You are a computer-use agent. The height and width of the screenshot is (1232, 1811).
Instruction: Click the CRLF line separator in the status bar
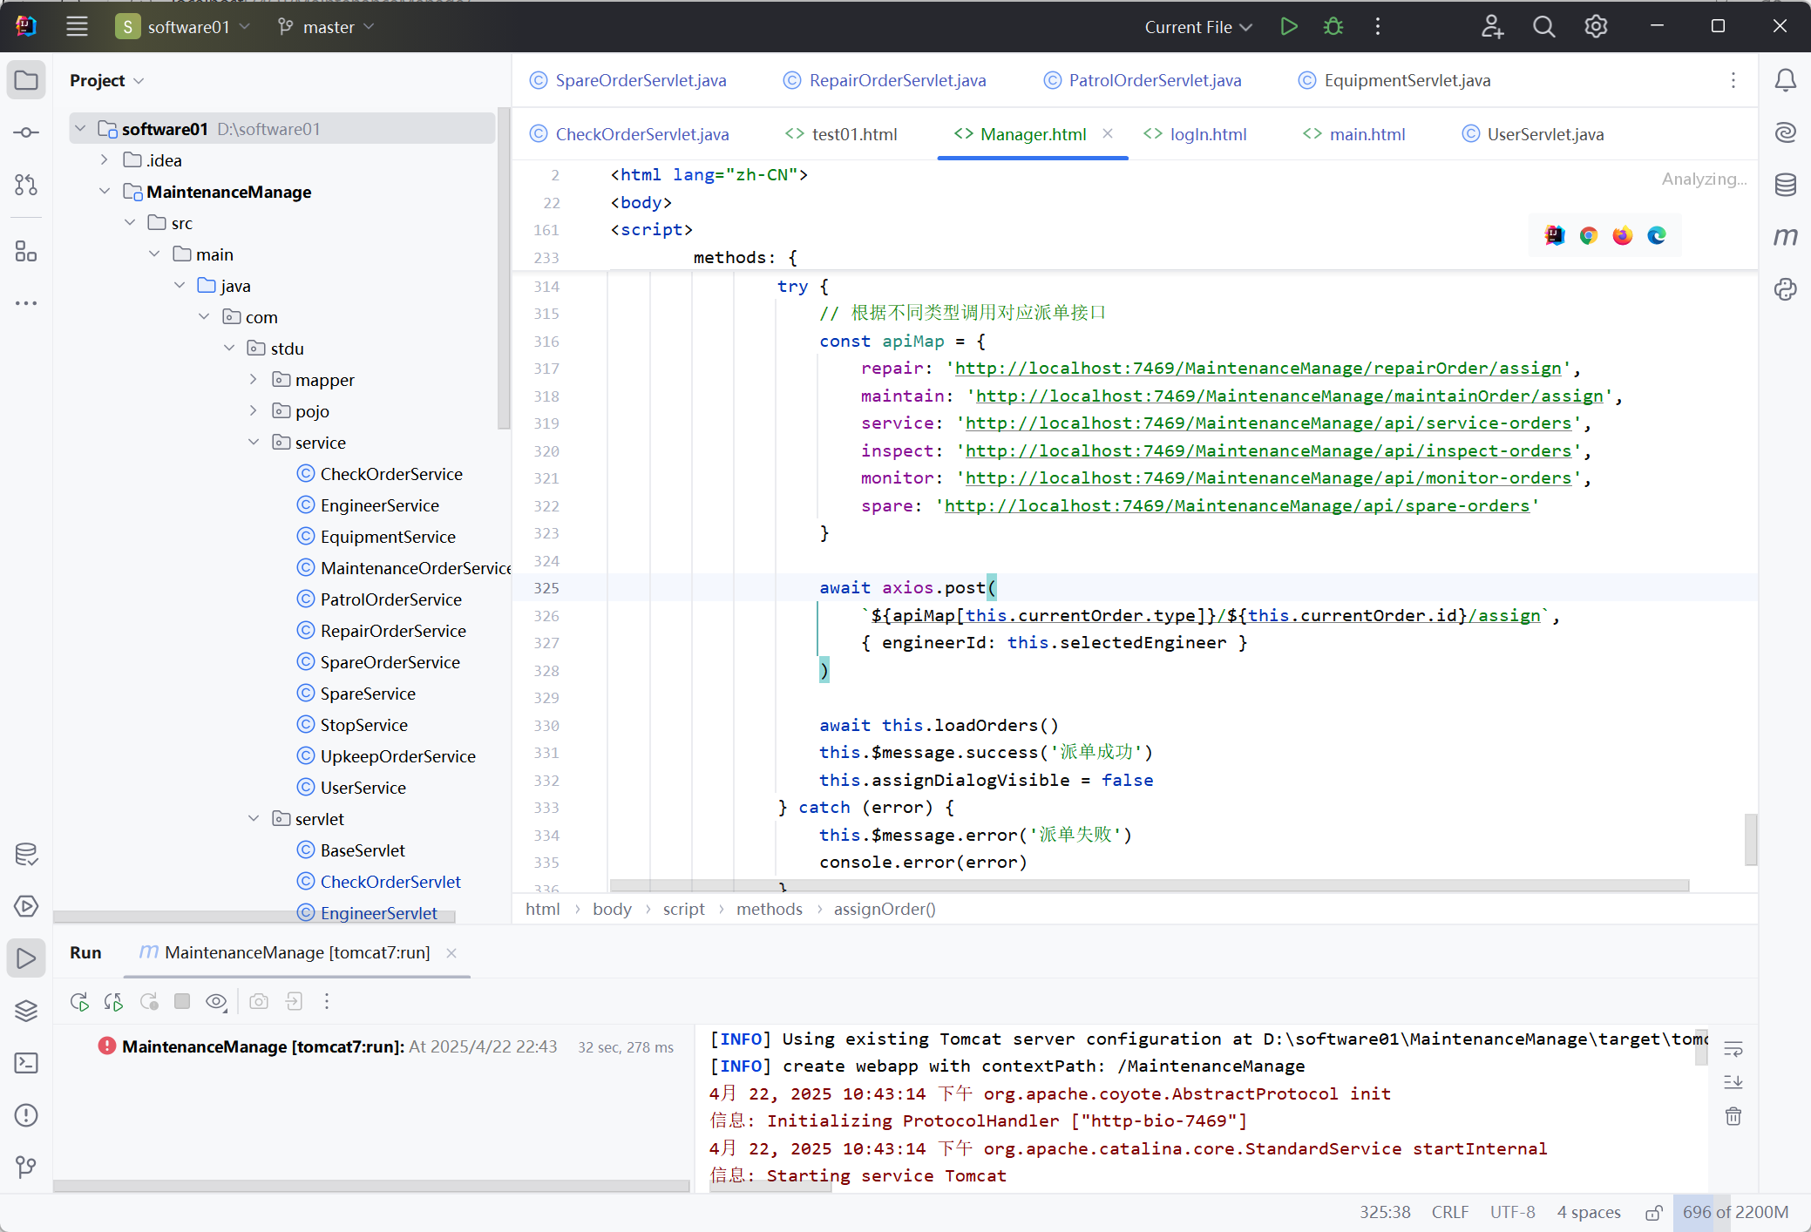tap(1449, 1213)
